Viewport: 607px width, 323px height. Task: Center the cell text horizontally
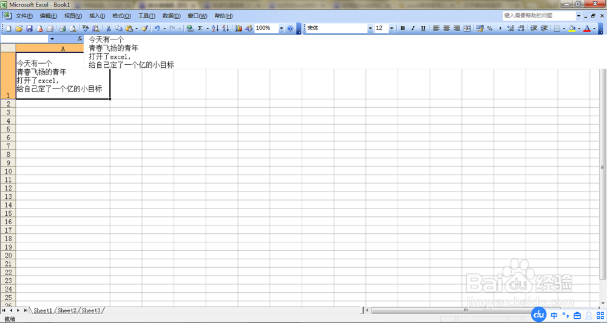(446, 28)
